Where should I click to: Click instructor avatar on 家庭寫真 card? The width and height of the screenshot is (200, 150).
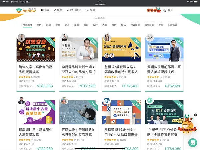pyautogui.click(x=64, y=100)
